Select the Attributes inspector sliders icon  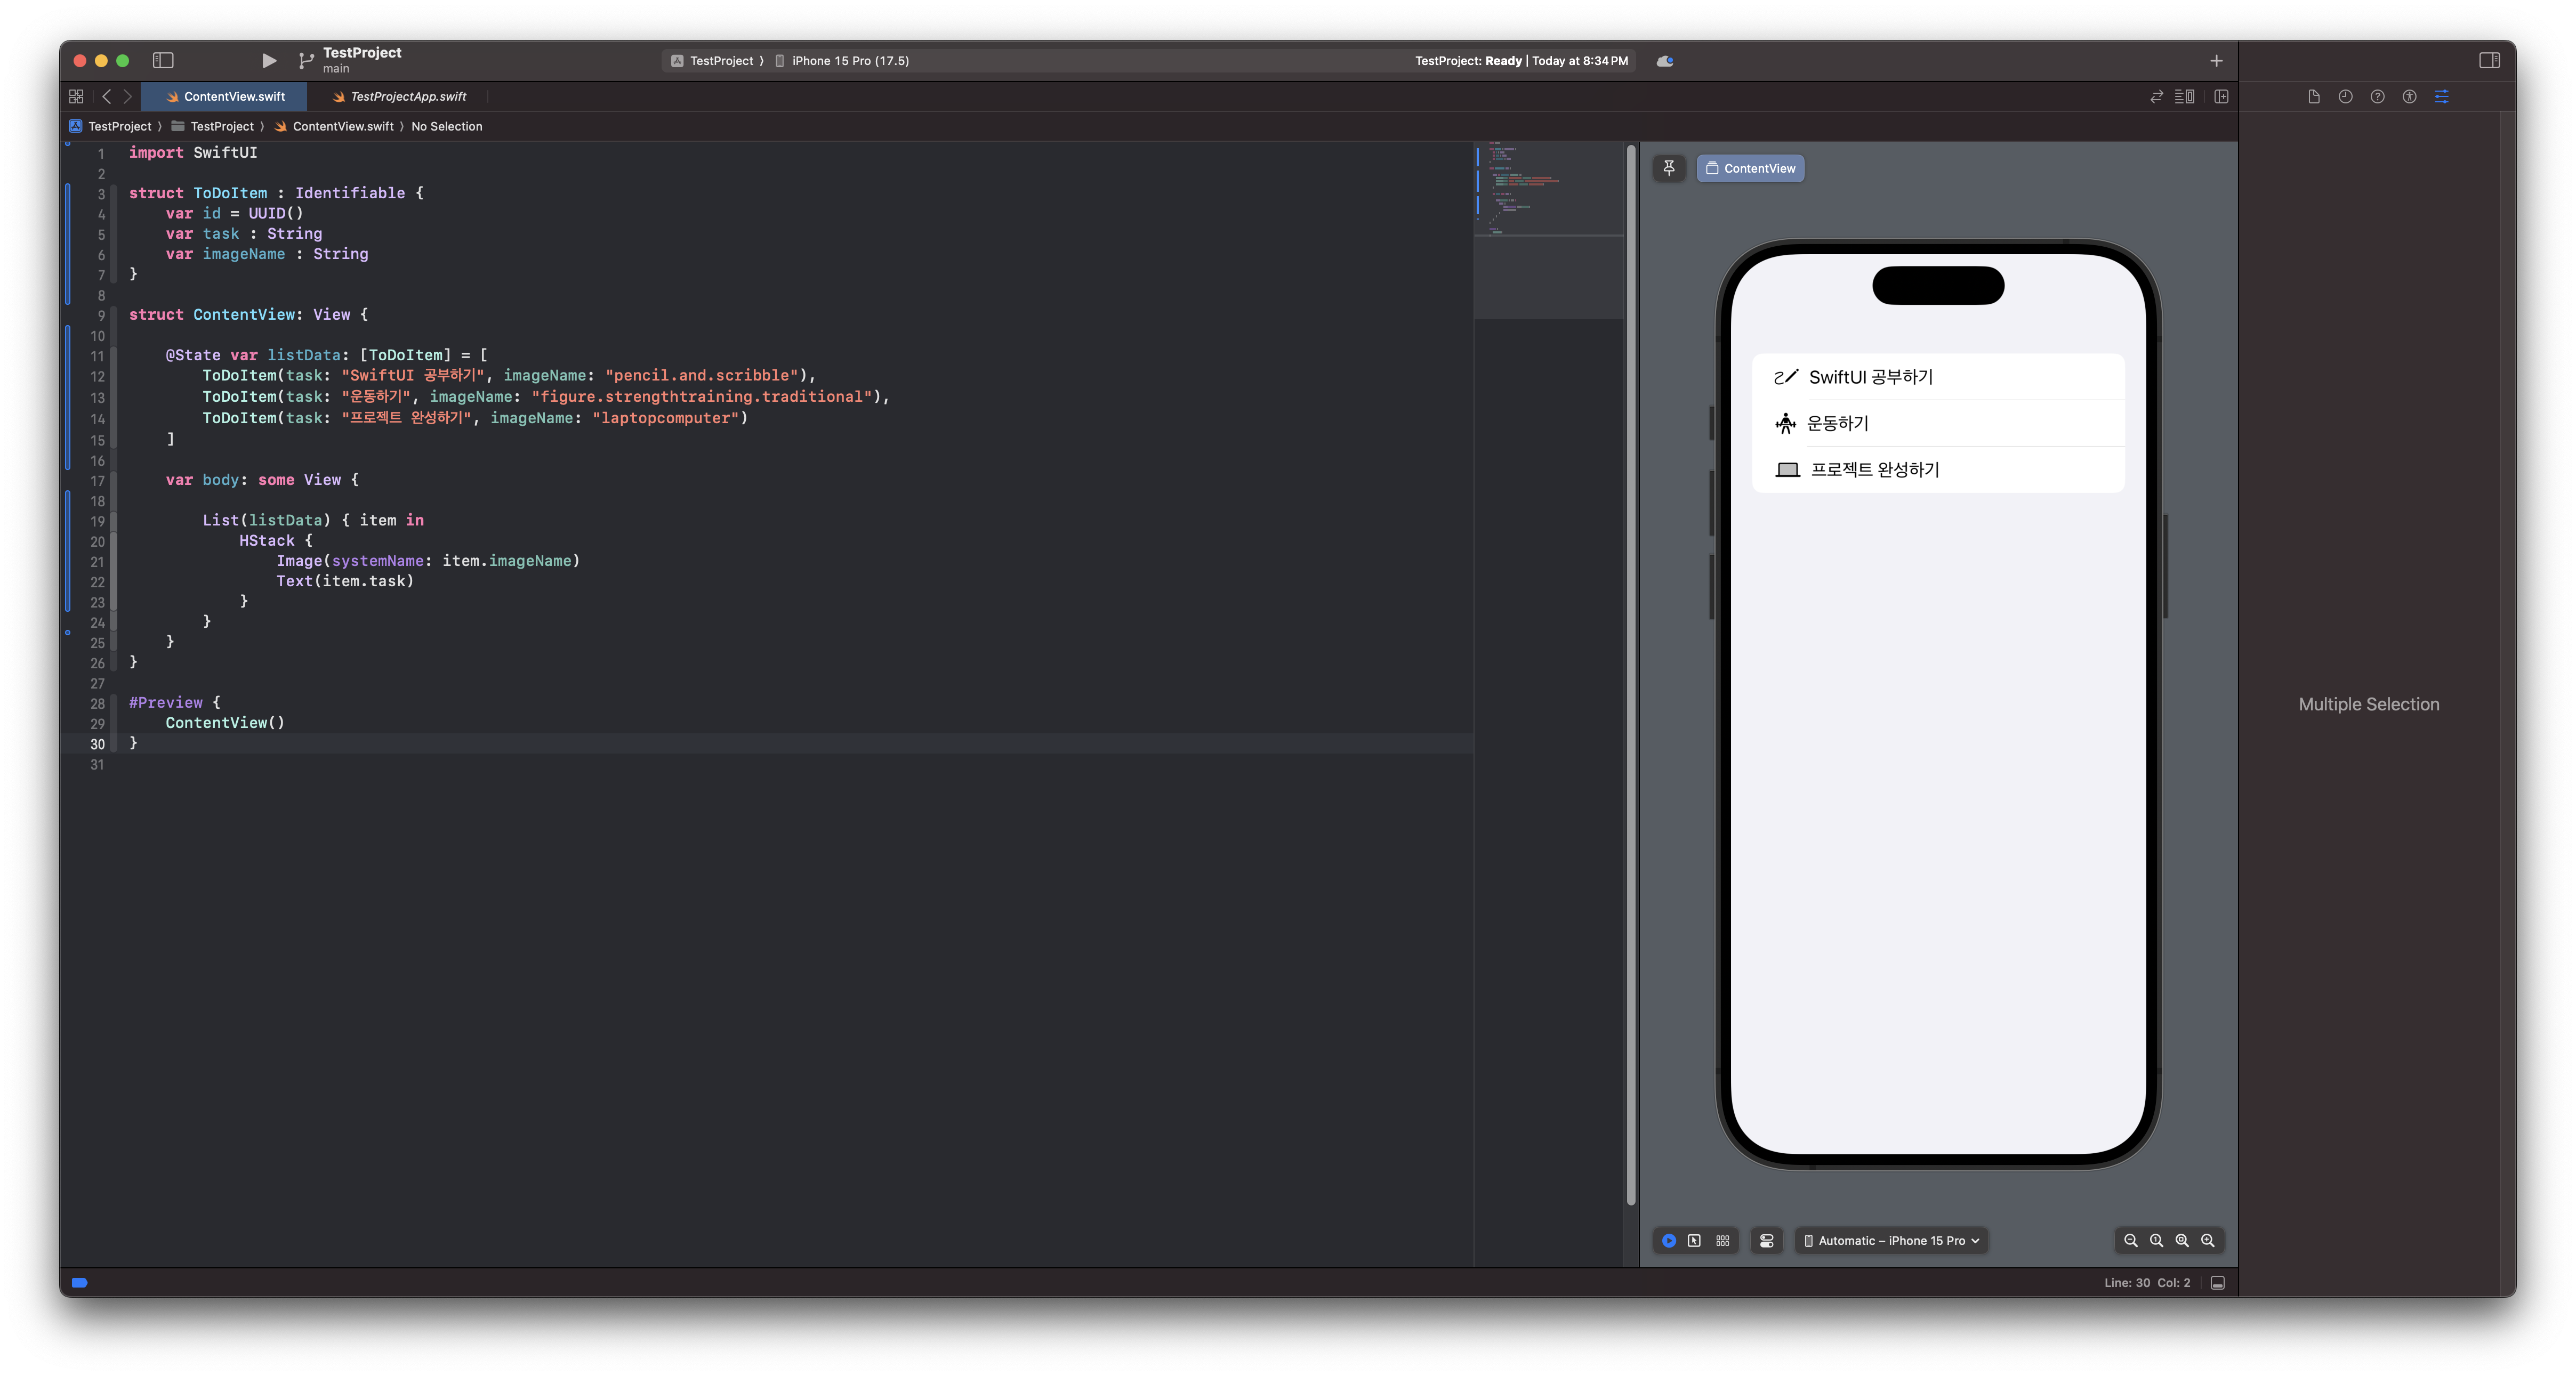2441,97
